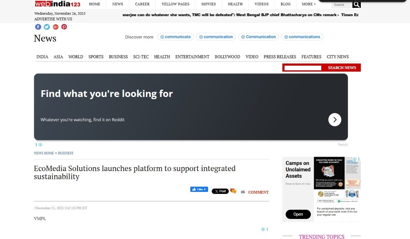Screen dimensions: 410x239
Task: Print the article using printer icon
Action: [243, 192]
